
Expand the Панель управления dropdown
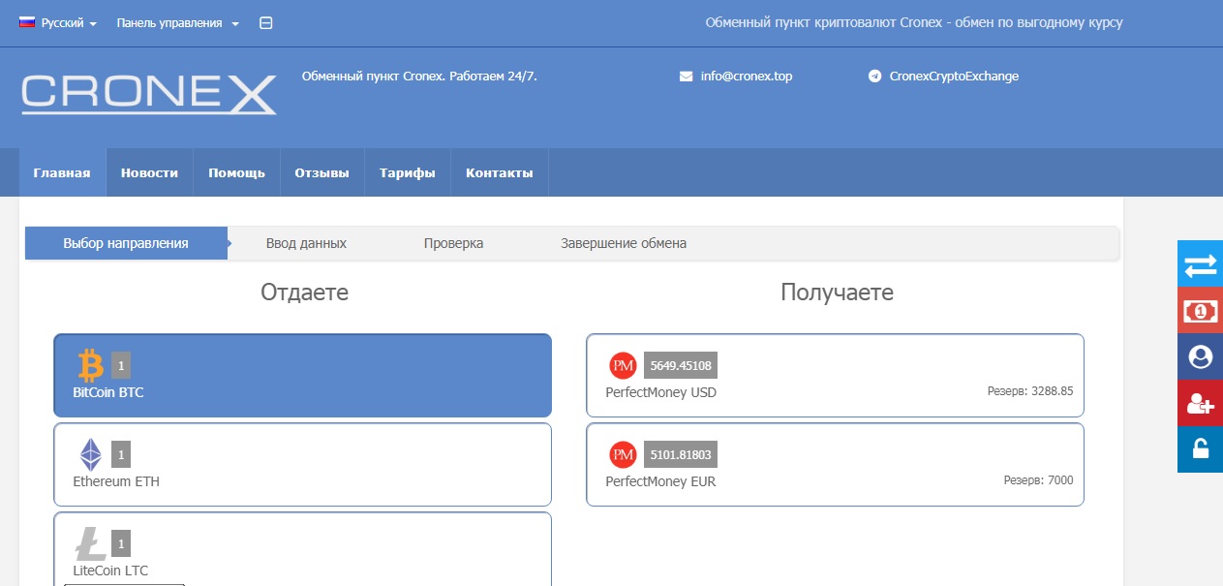pyautogui.click(x=177, y=23)
